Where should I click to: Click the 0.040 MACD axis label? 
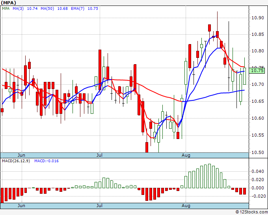click(258, 171)
